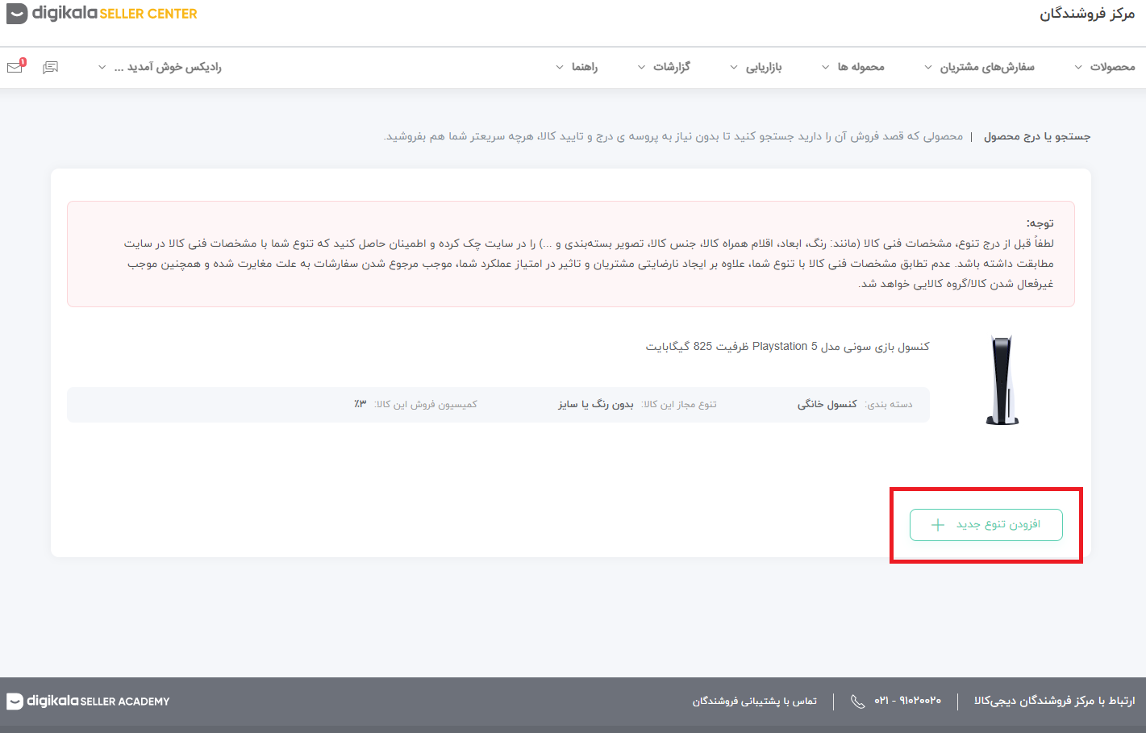This screenshot has width=1146, height=733.
Task: Click تماس با پشتیبانی فروشندگان in footer
Action: [x=755, y=702]
